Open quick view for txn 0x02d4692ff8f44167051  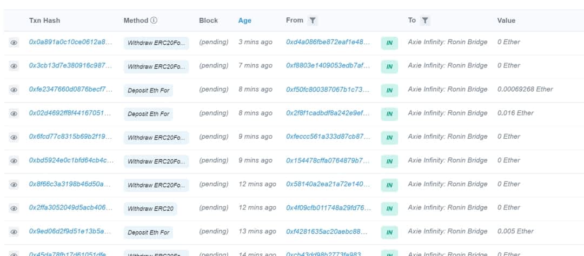[x=14, y=114]
